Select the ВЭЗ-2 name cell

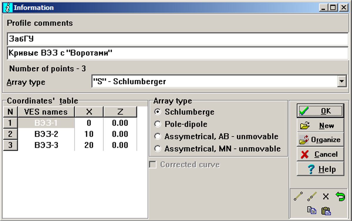pyautogui.click(x=46, y=134)
